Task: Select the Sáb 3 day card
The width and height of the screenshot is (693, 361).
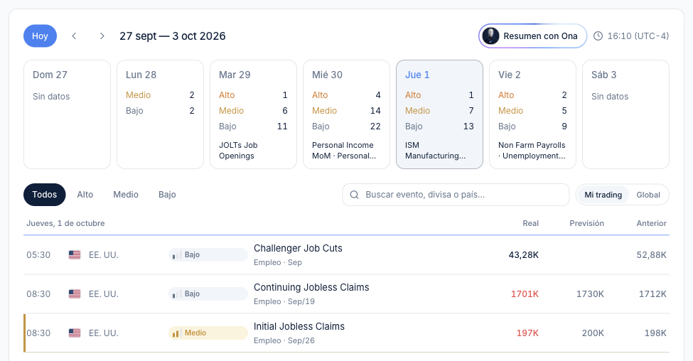Action: tap(625, 114)
